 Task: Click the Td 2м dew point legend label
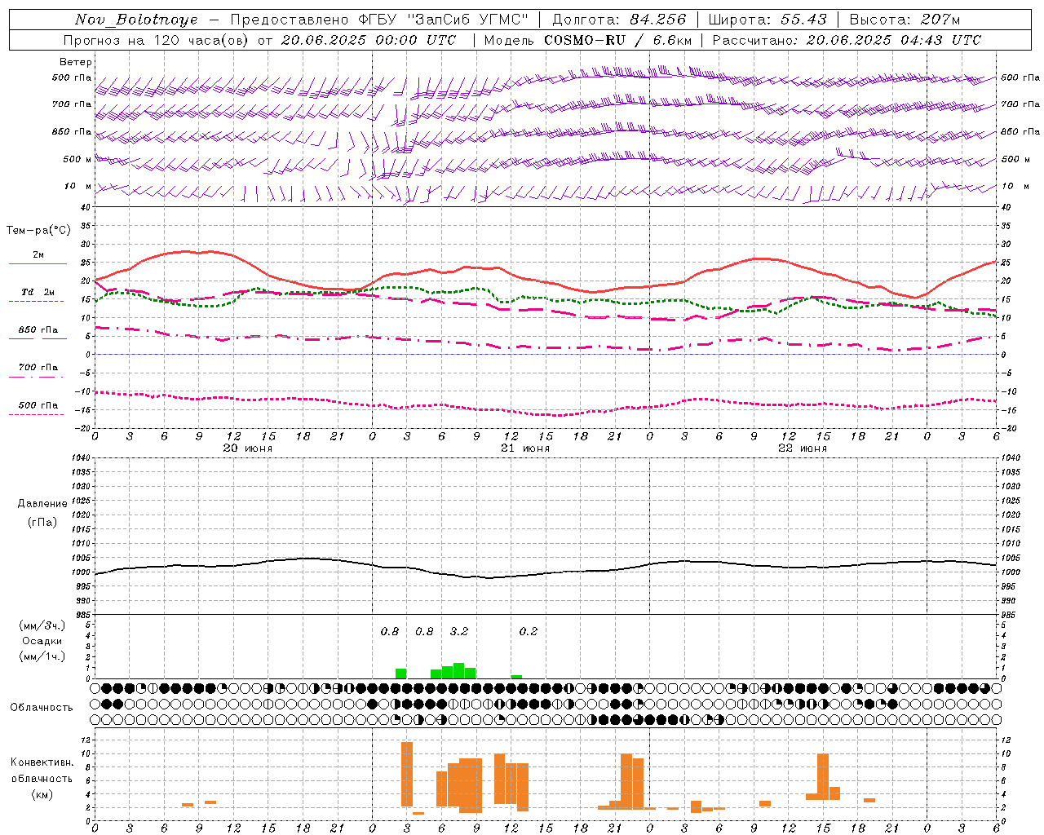tap(38, 292)
